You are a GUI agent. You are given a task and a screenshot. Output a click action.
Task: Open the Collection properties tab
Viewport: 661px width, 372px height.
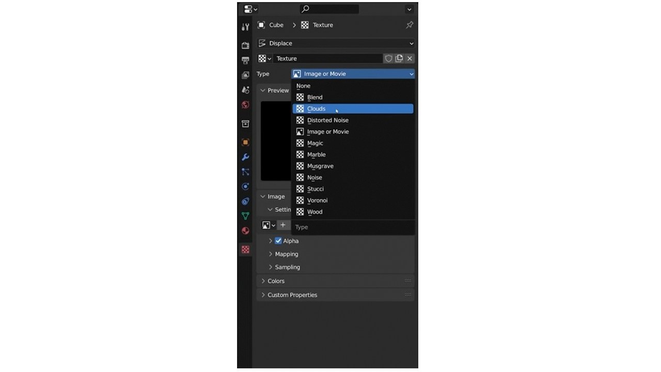pos(245,124)
